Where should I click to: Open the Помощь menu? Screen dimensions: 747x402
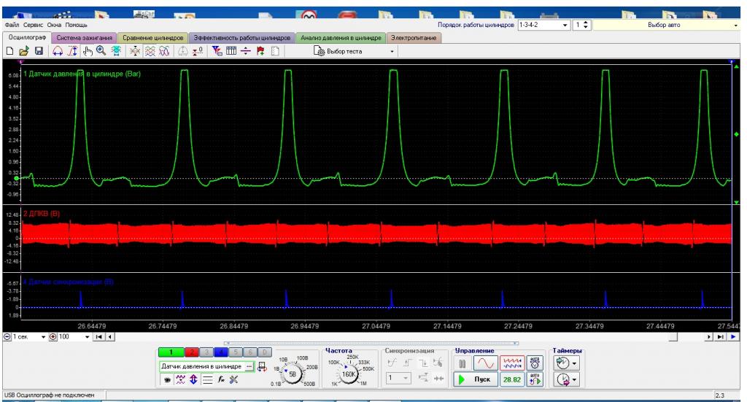tap(76, 25)
